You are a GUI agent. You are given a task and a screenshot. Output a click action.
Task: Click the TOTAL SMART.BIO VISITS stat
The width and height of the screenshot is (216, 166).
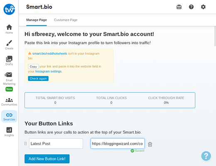(55, 100)
